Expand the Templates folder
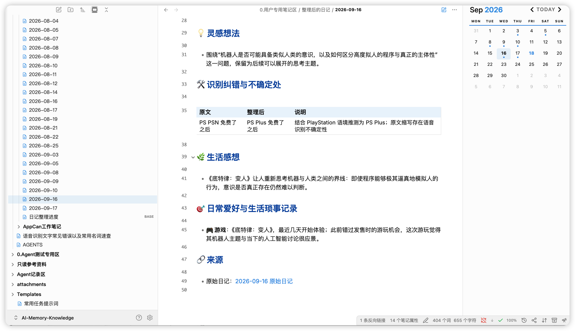Image resolution: width=575 pixels, height=331 pixels. coord(13,294)
